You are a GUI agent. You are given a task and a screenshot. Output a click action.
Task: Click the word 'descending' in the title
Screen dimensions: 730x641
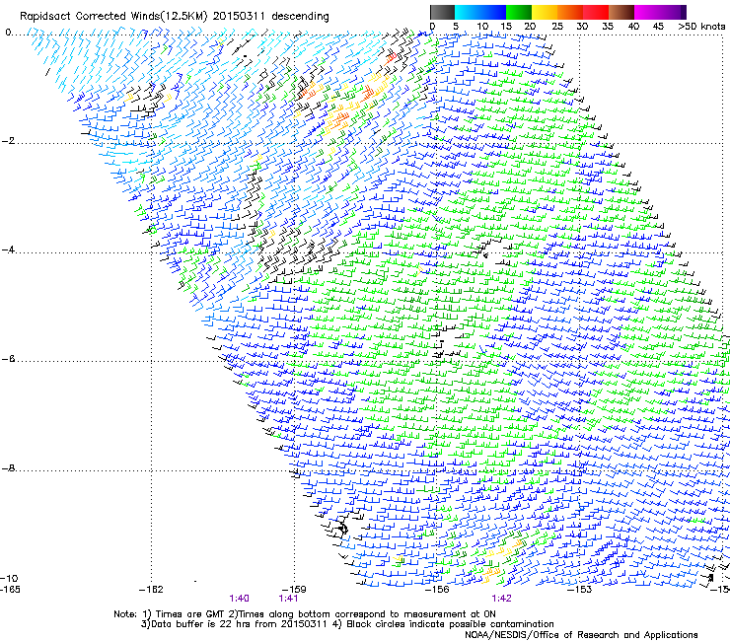tap(300, 17)
